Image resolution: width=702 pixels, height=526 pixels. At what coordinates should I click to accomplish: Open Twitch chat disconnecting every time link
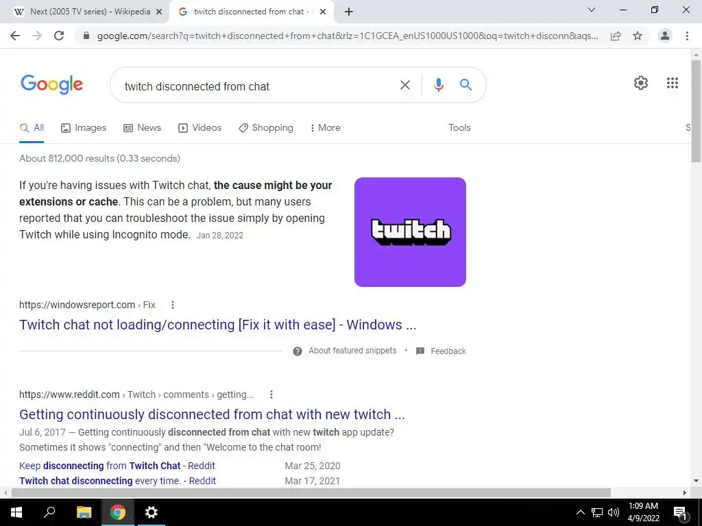tap(117, 481)
